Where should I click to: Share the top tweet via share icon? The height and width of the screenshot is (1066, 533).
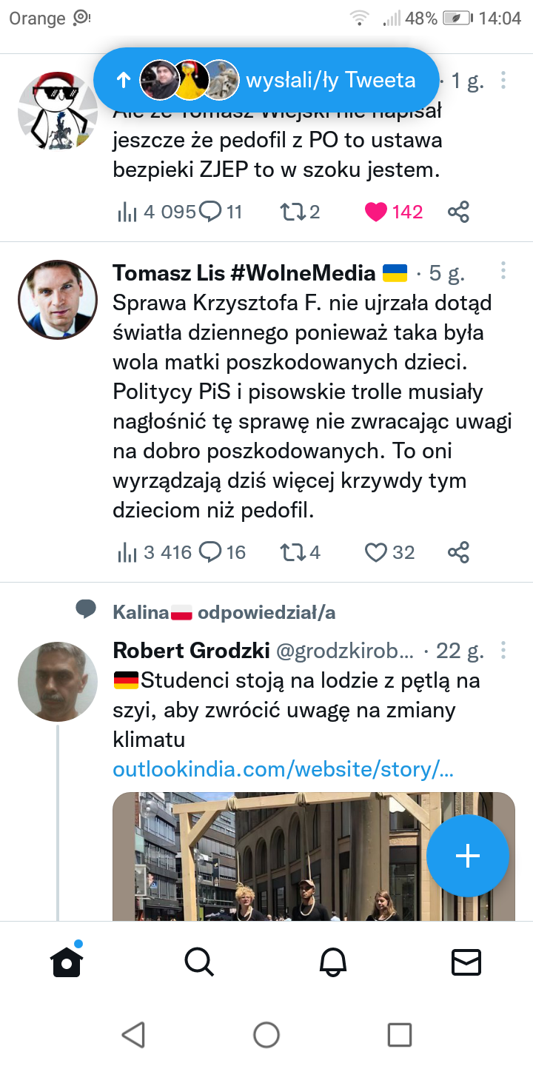tap(458, 212)
